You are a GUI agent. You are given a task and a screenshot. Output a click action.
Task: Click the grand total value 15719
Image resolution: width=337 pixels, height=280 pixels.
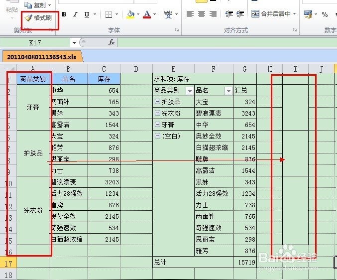tap(245, 262)
